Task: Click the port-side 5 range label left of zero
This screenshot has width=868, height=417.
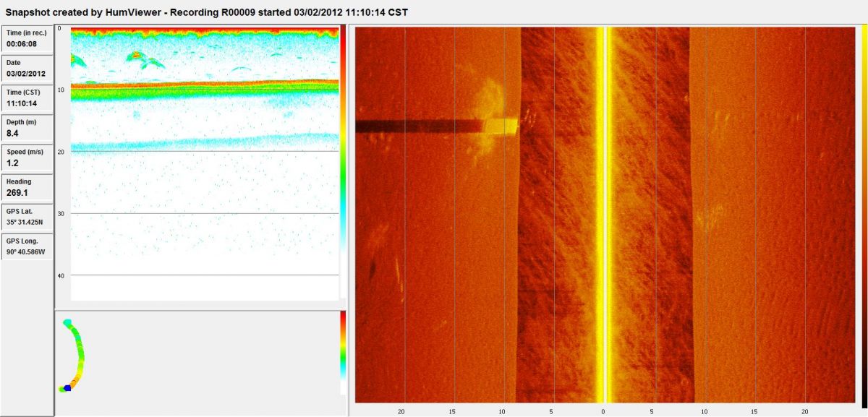Action: tap(552, 411)
